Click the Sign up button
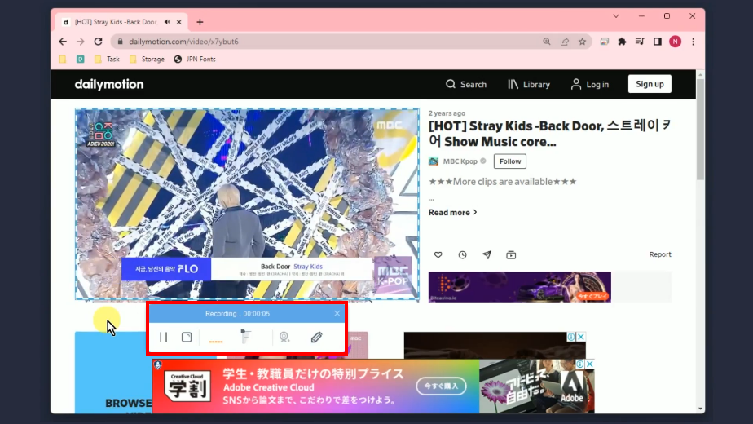 click(650, 84)
